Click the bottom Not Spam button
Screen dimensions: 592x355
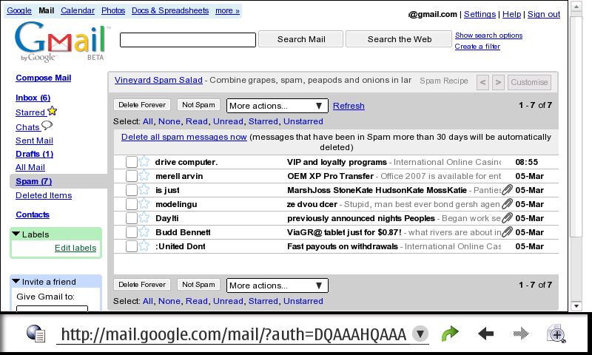pyautogui.click(x=198, y=285)
